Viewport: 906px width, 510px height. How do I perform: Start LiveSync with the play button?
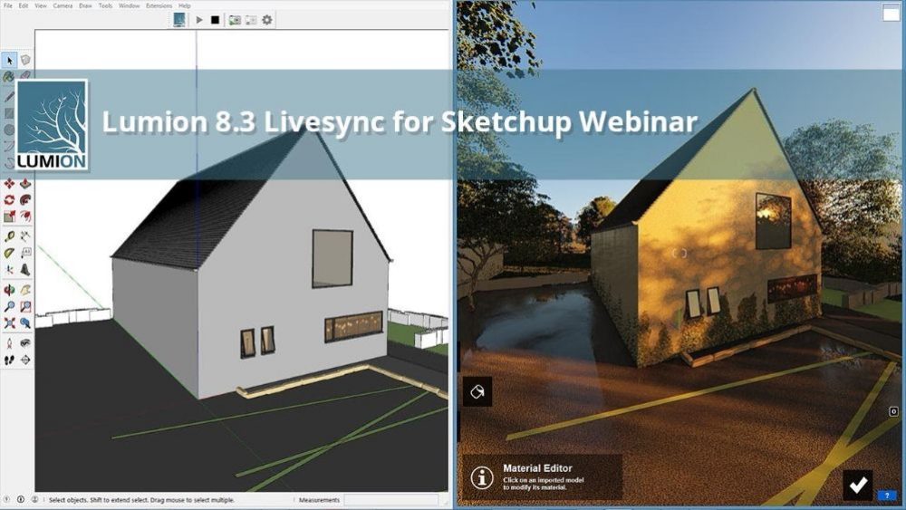pos(198,20)
